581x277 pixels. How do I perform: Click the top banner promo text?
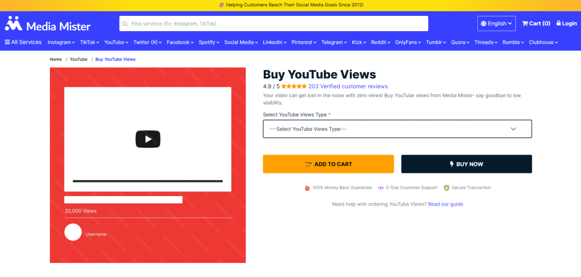coord(290,5)
